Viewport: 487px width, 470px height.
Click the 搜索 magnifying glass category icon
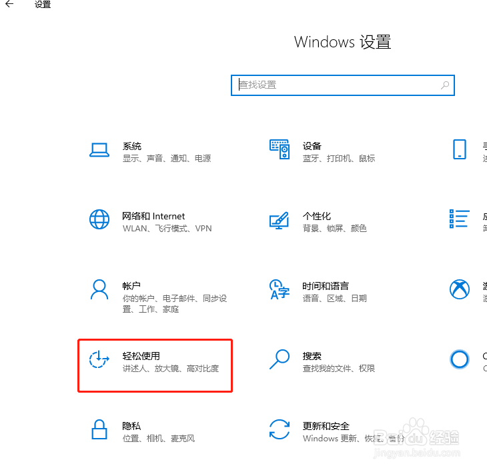tap(280, 359)
